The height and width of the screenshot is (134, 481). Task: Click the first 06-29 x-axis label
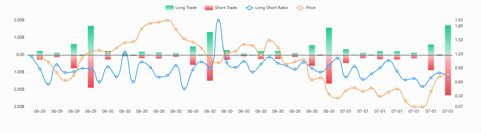click(x=40, y=111)
